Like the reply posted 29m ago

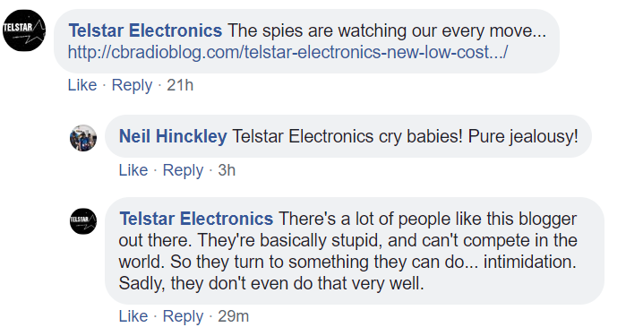(x=133, y=316)
